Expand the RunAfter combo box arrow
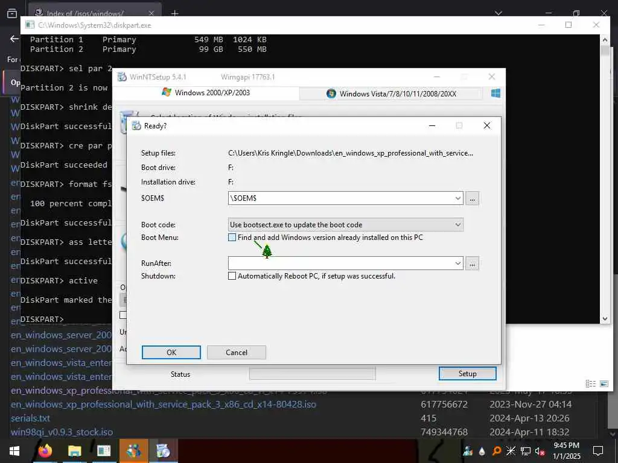618x463 pixels. click(457, 263)
